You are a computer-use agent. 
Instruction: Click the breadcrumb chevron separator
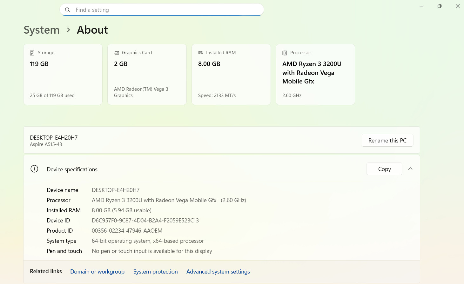pos(68,30)
